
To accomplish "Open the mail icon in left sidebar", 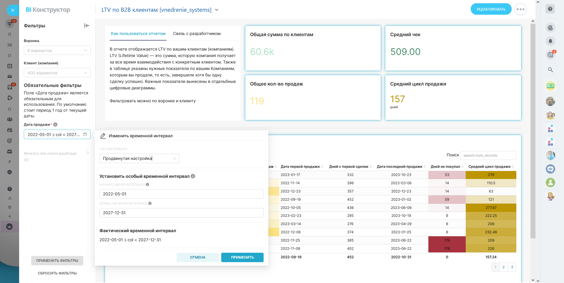I will click(10, 76).
